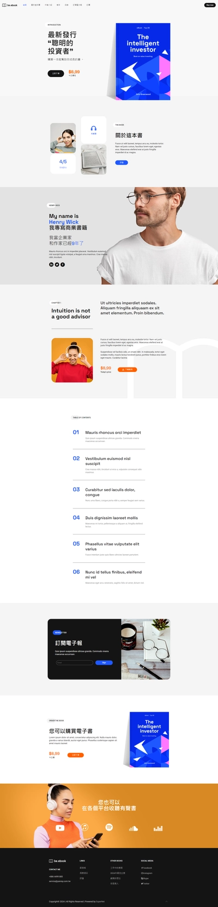Click the music note platform icon
The width and height of the screenshot is (218, 907).
(x=85, y=827)
